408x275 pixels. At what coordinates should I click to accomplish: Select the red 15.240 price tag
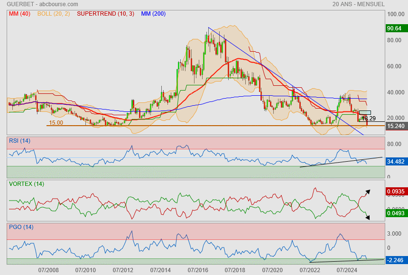395,126
